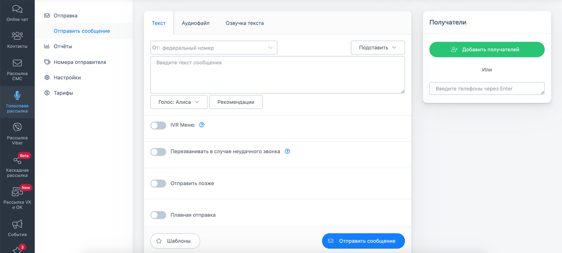The height and width of the screenshot is (253, 562).
Task: Click the blue Отправить сообщение button
Action: point(363,241)
